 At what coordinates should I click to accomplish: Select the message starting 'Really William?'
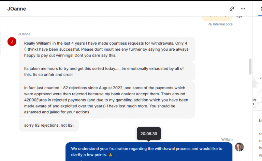[107, 49]
